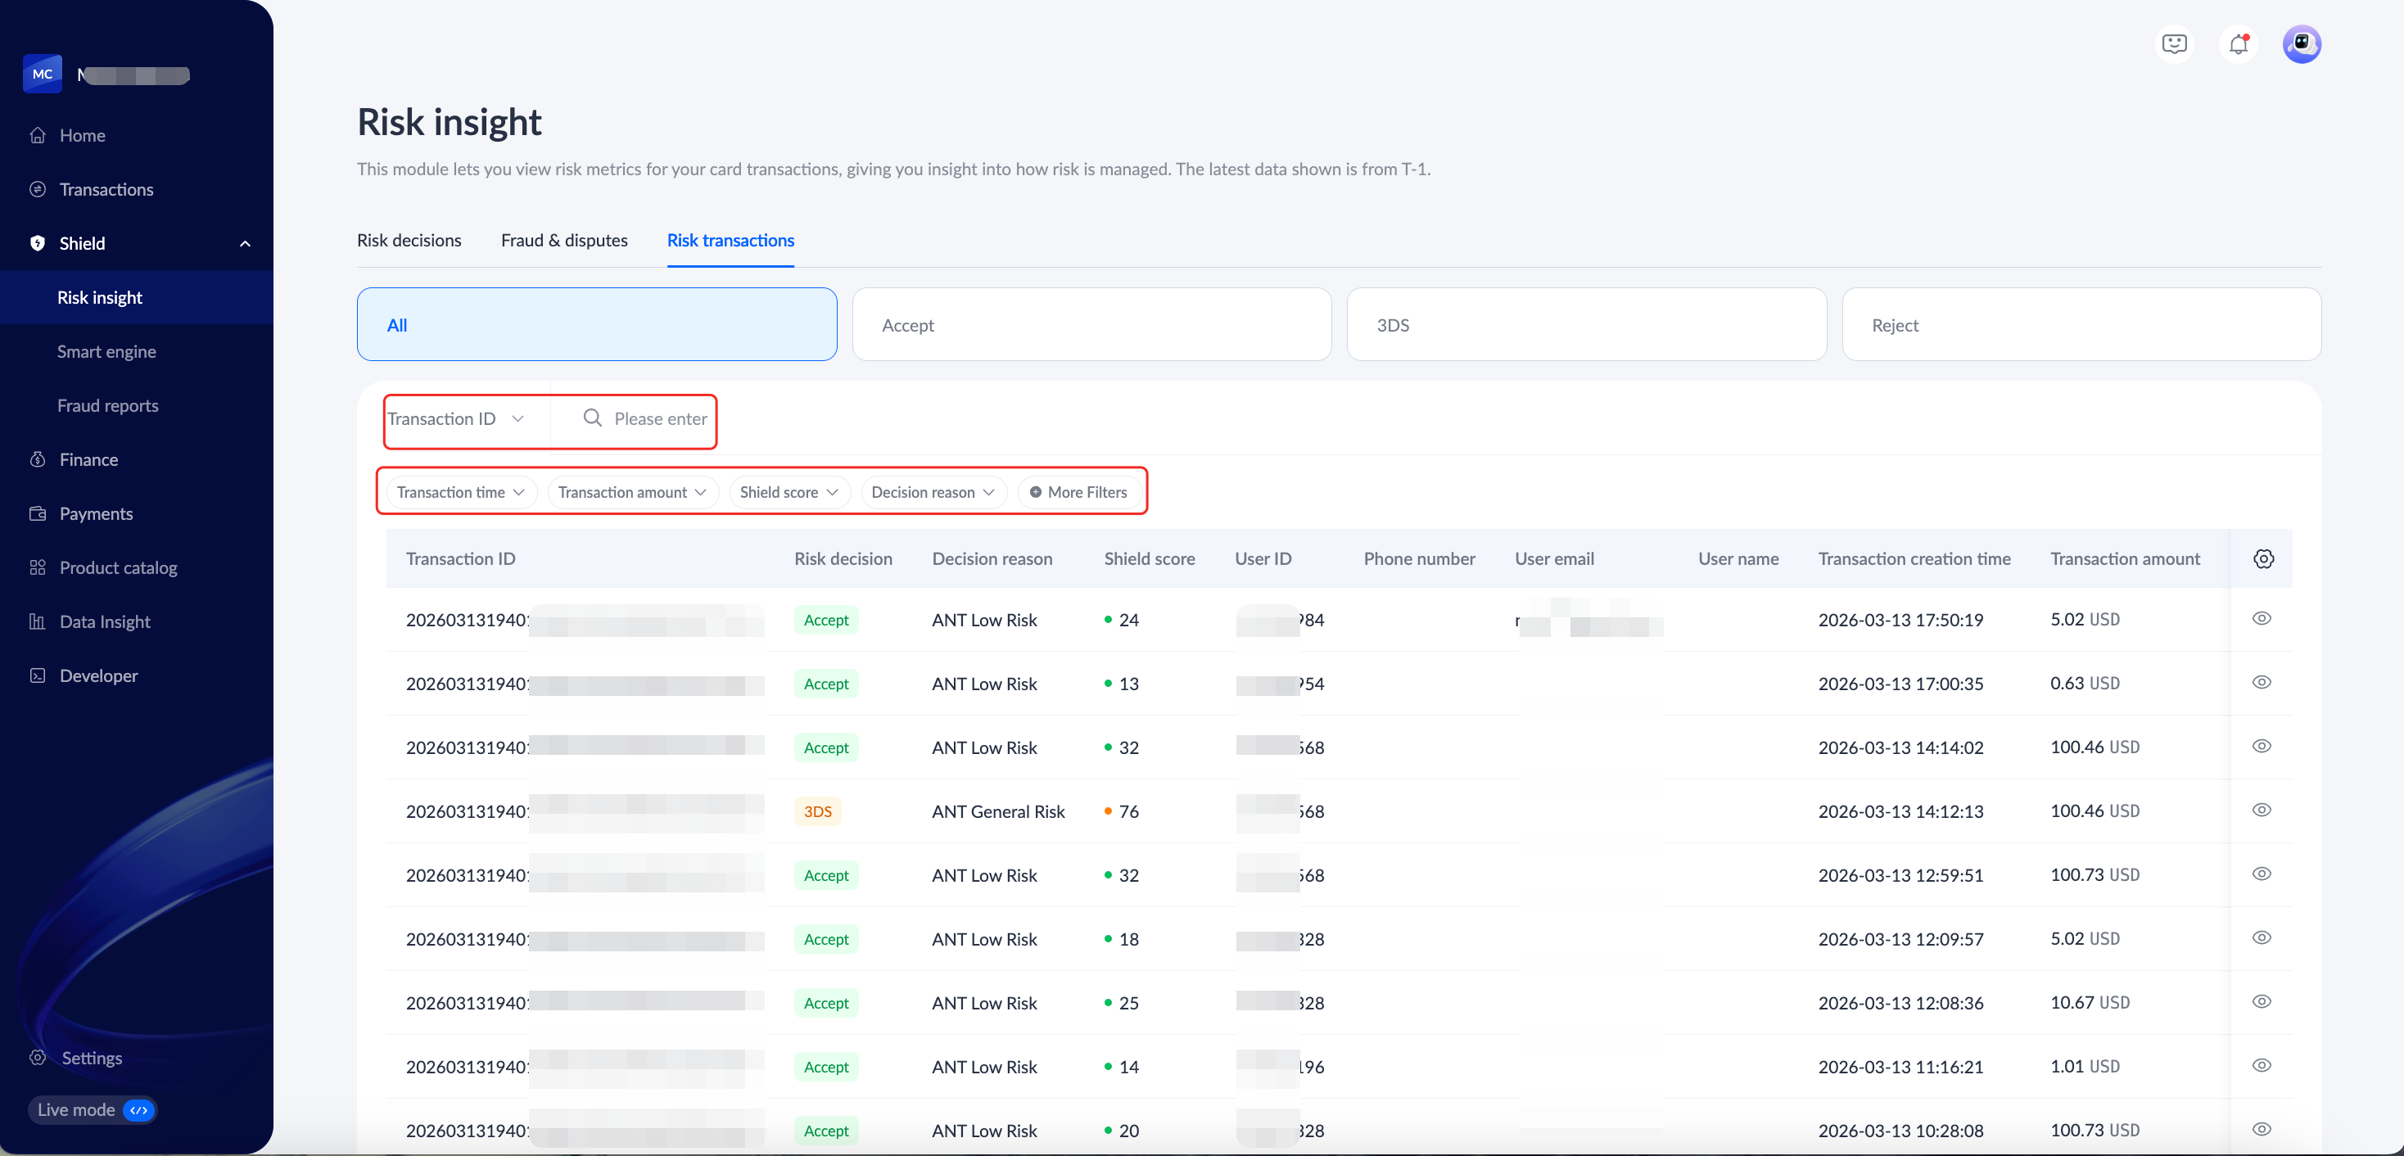Select the Reject filter card
The width and height of the screenshot is (2404, 1156).
(2081, 325)
